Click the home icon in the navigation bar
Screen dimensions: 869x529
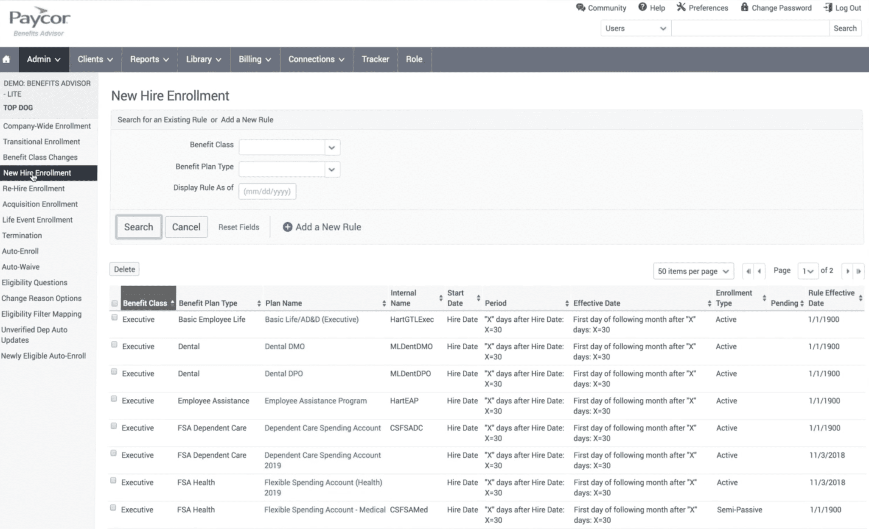tap(7, 59)
